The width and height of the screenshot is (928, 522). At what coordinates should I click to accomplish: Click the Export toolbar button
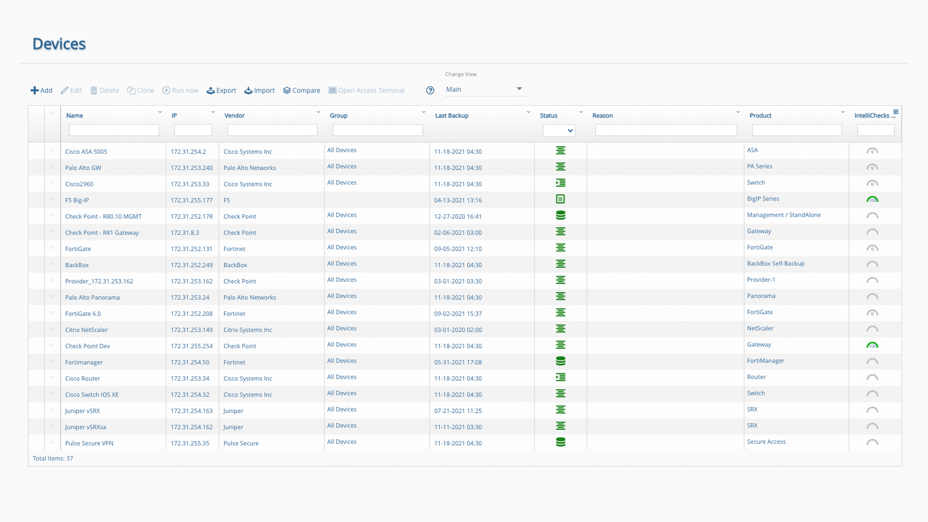point(221,90)
